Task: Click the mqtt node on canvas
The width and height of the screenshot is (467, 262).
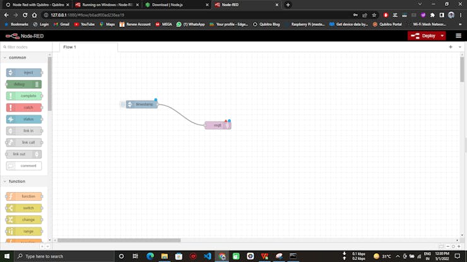Action: click(x=218, y=125)
